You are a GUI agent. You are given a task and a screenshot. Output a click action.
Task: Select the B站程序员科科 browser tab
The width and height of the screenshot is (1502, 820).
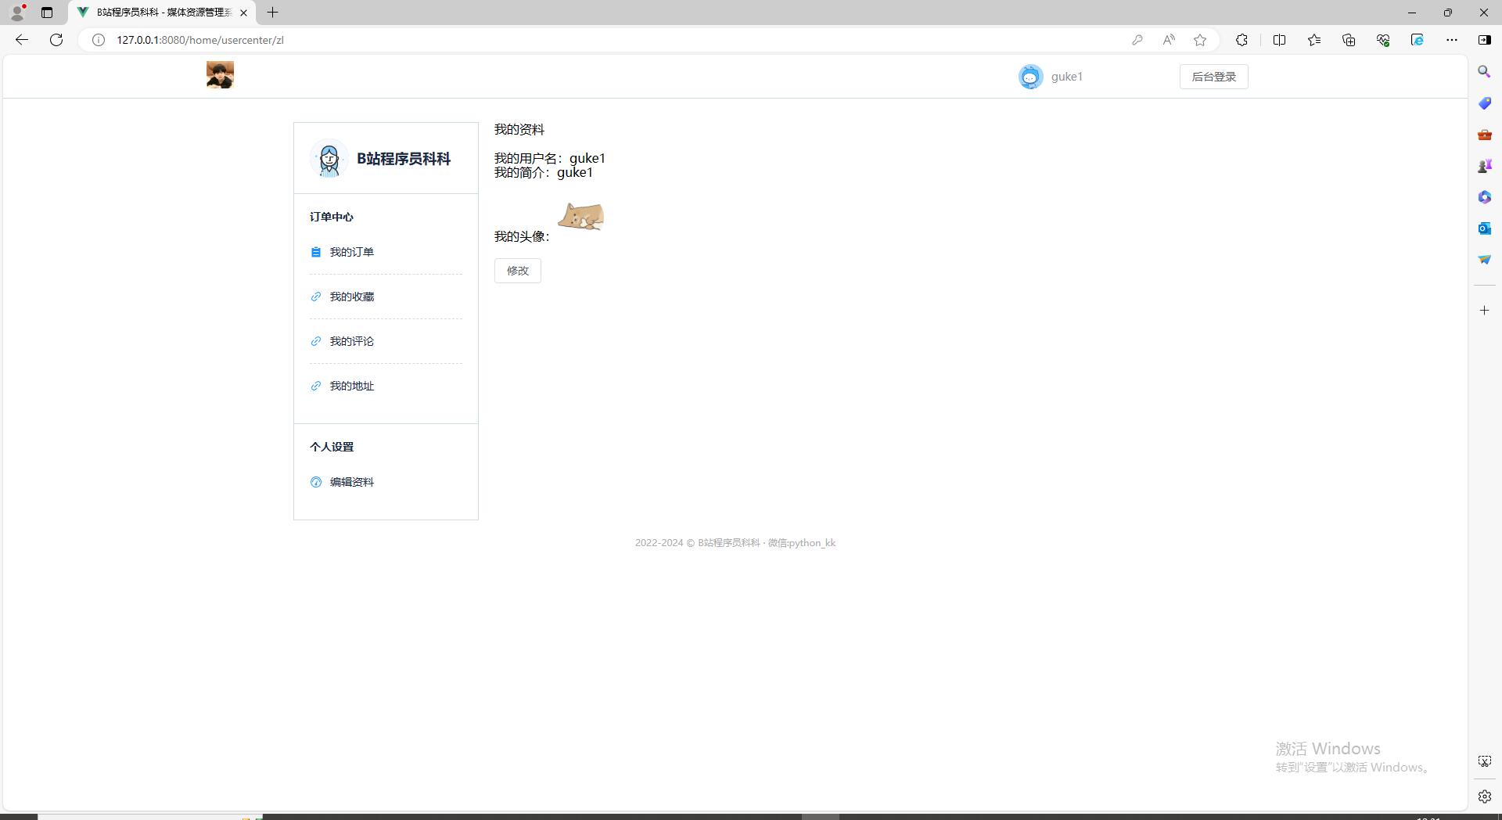coord(162,13)
